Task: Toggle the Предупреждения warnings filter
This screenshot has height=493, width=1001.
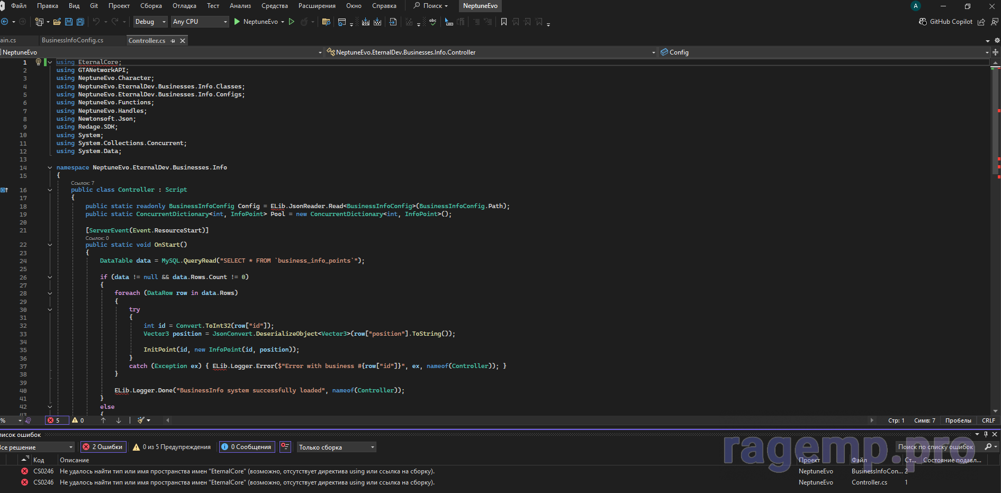Action: 172,447
